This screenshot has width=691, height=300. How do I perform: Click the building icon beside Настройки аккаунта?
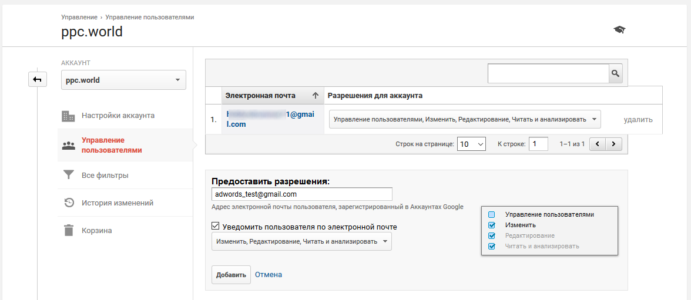pos(68,116)
